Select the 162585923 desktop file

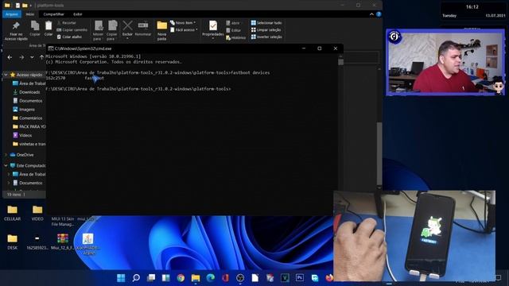coord(37,242)
